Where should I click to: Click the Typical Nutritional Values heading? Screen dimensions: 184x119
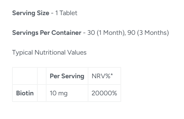click(49, 53)
